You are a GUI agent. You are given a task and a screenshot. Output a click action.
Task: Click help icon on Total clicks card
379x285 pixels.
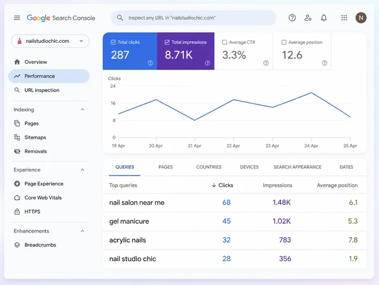(x=150, y=63)
